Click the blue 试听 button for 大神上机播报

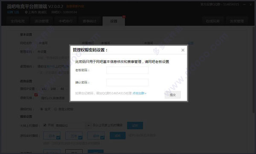(135, 125)
